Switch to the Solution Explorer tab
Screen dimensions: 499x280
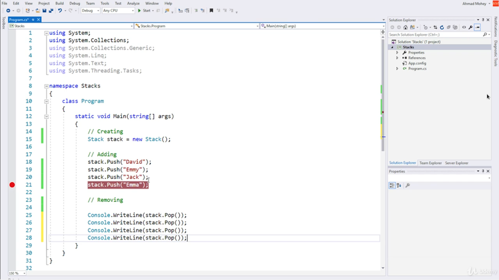(x=403, y=163)
